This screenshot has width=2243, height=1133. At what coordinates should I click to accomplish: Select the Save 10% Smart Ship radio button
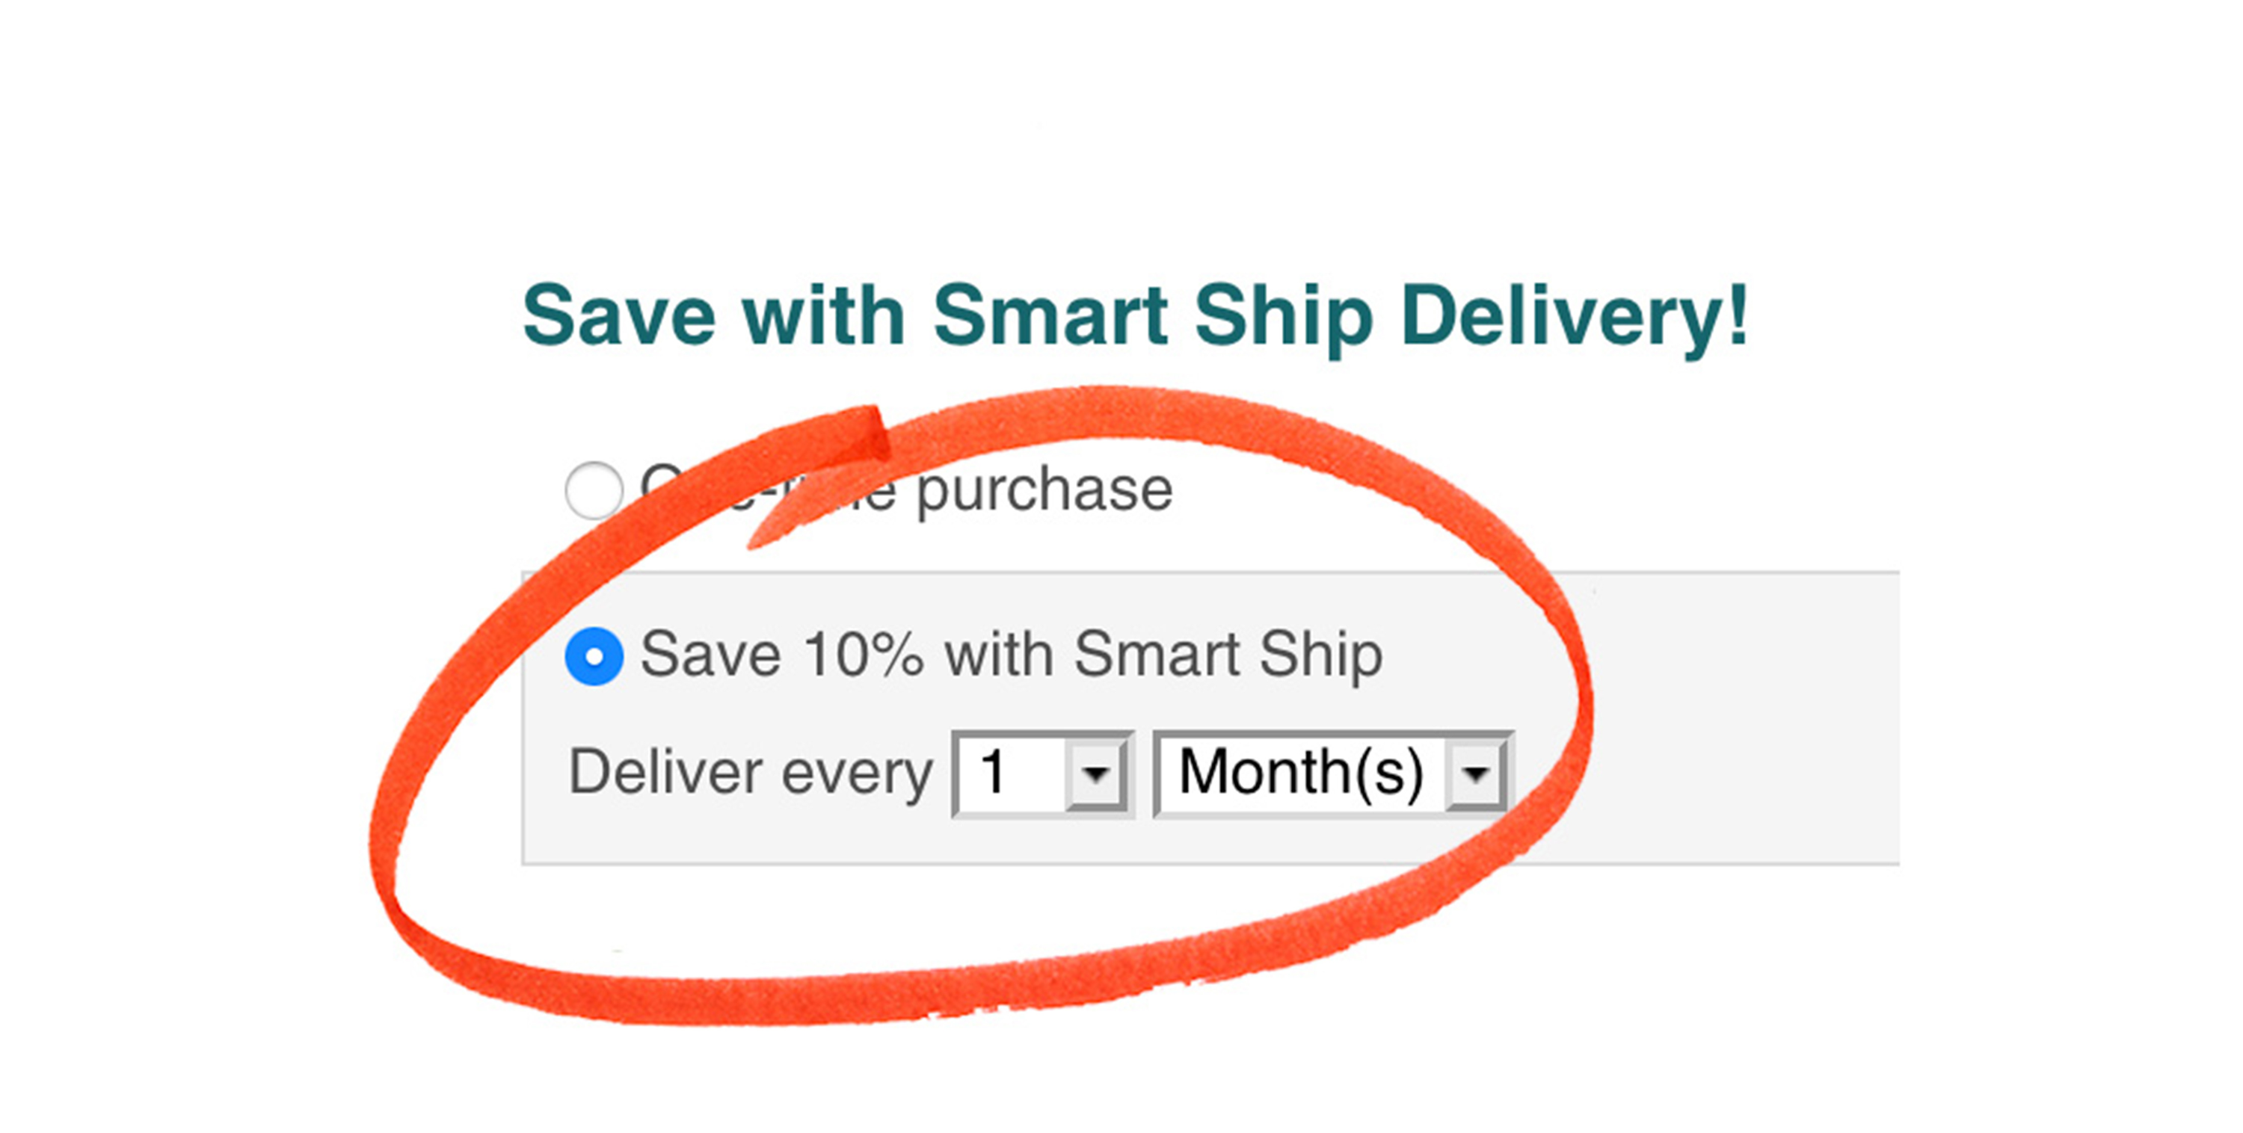594,655
